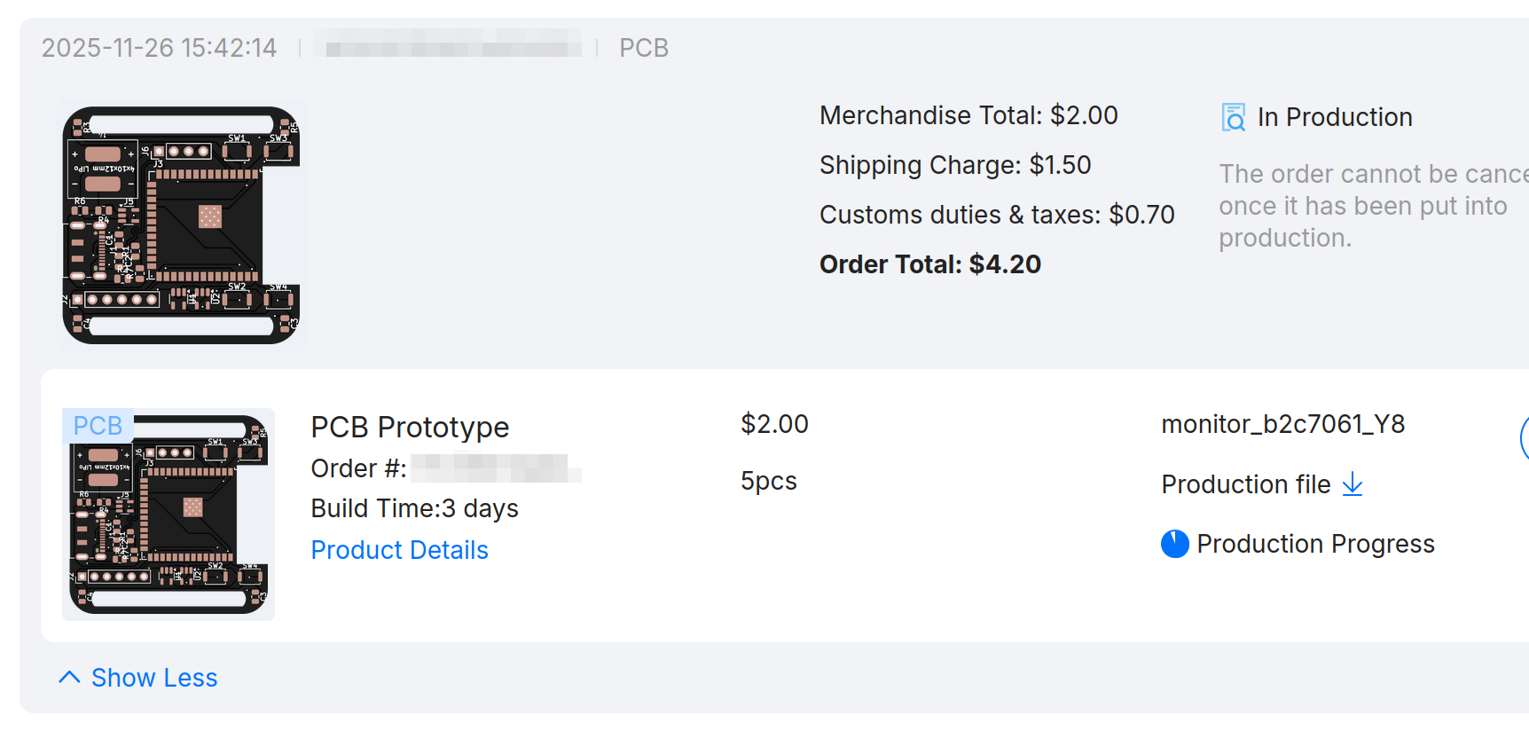Open the large PCB board thumbnail image
Image resolution: width=1529 pixels, height=731 pixels.
(180, 224)
